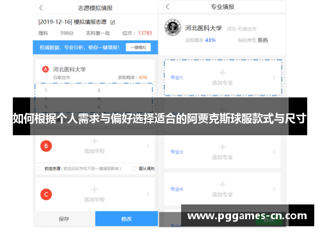Screen dimensions: 320x232
Task: Open 河北医科大学 university logo
Action: (173, 28)
